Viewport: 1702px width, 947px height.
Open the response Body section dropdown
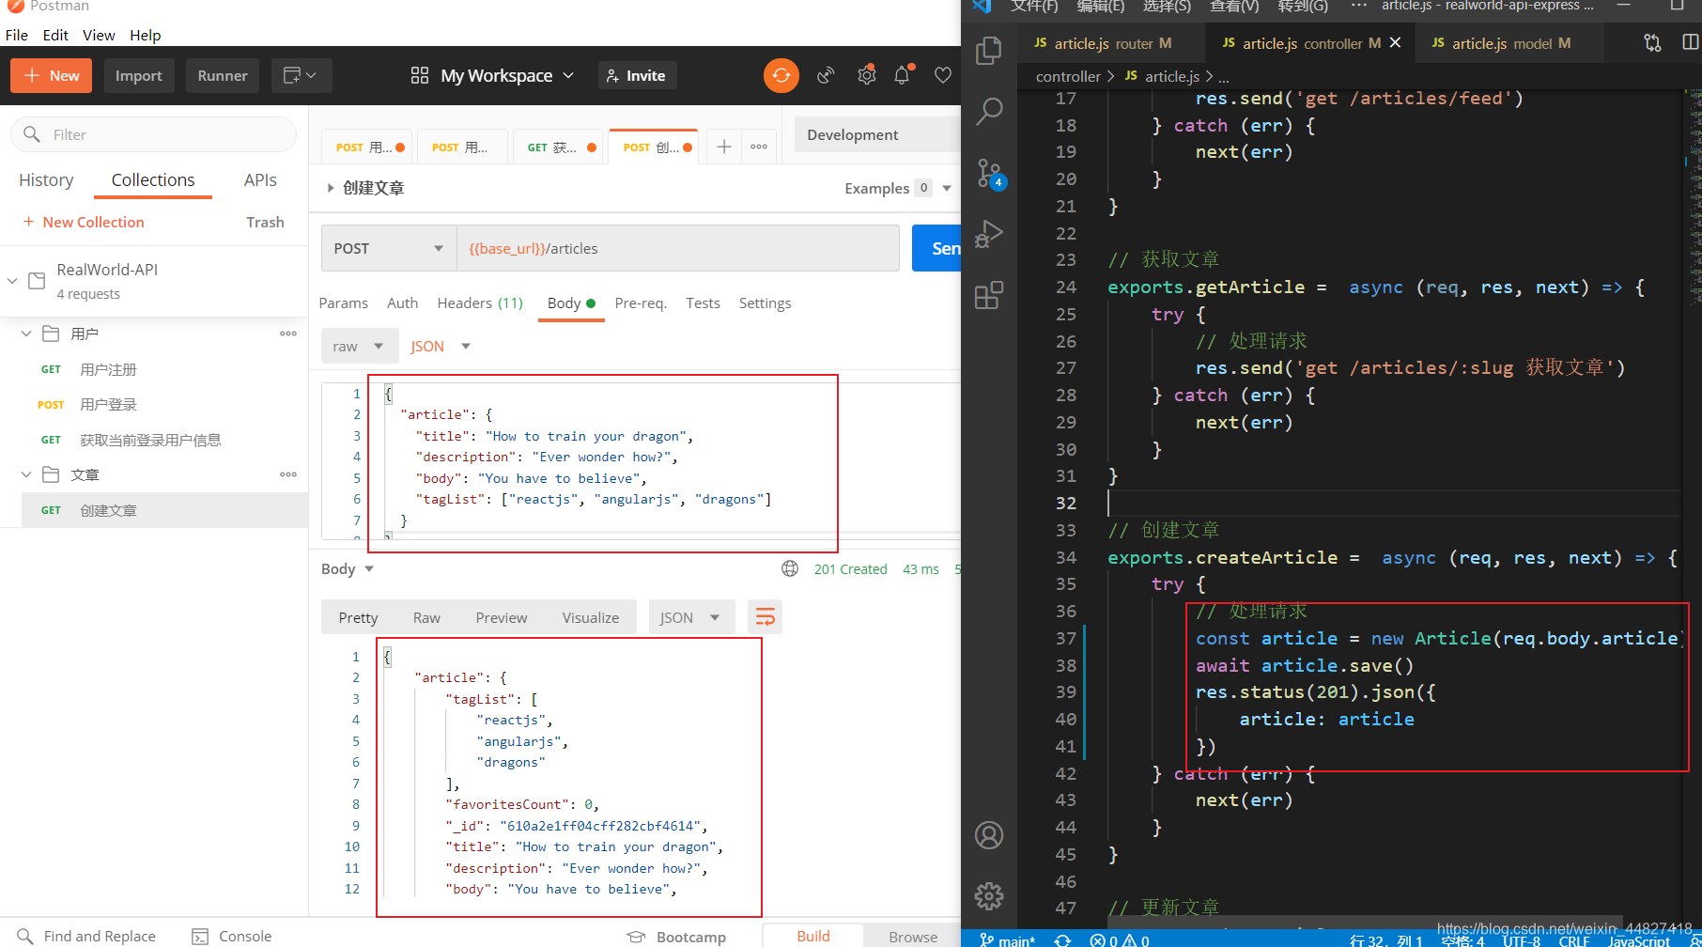point(348,568)
